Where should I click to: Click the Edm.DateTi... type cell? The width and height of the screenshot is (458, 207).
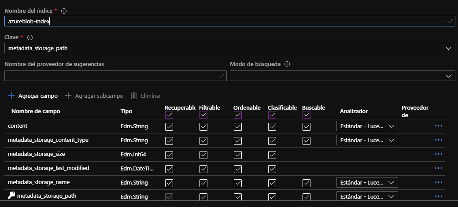137,168
